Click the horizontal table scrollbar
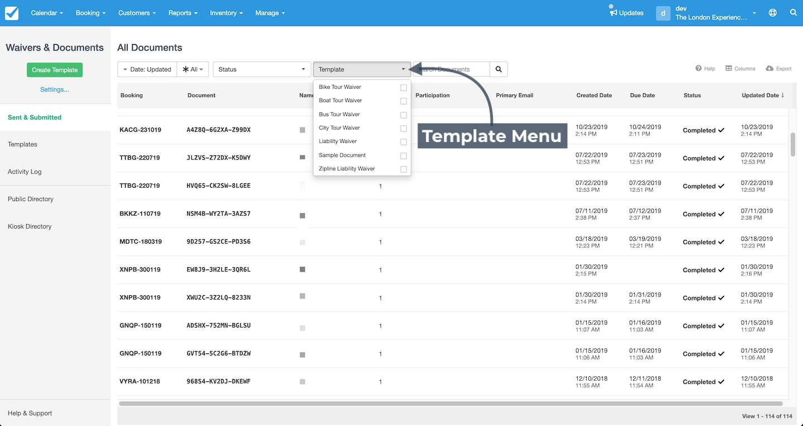The height and width of the screenshot is (426, 803). (451, 403)
